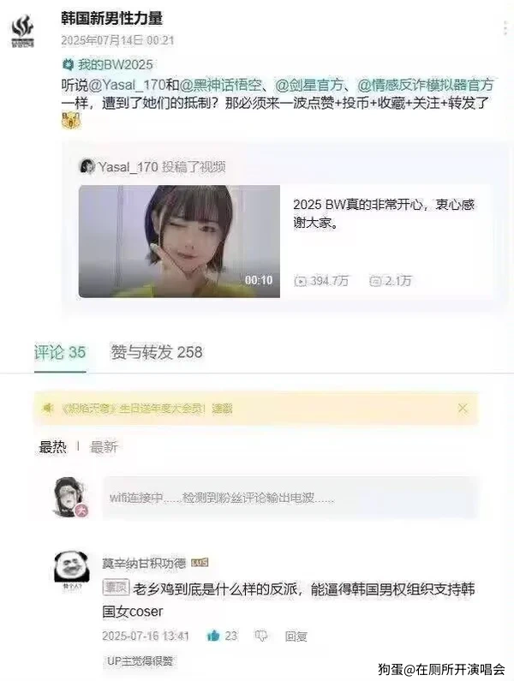The image size is (514, 681).
Task: Play the 2025 BW video thumbnail
Action: tap(179, 242)
